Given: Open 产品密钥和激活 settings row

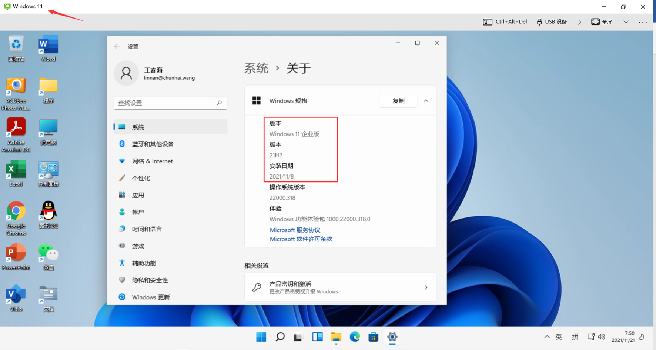Looking at the screenshot, I should 340,287.
